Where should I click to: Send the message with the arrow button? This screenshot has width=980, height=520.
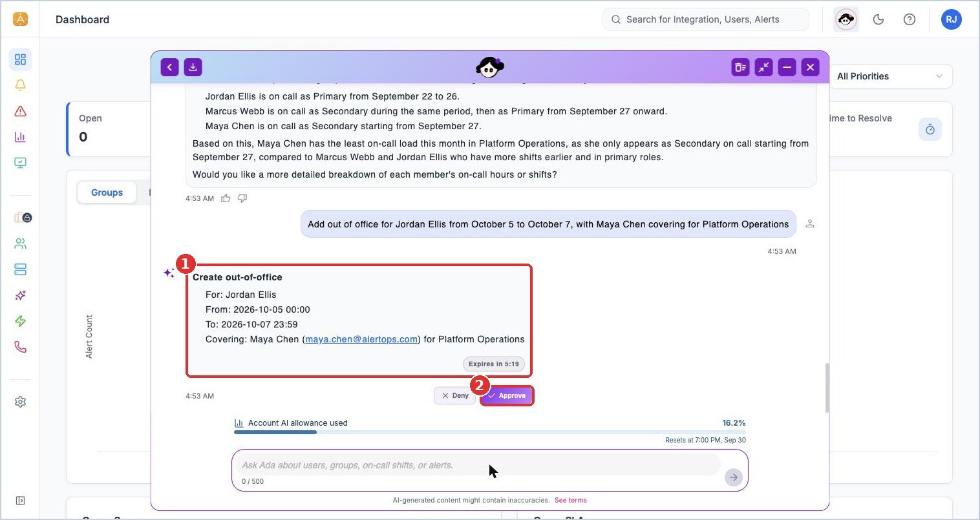[734, 477]
